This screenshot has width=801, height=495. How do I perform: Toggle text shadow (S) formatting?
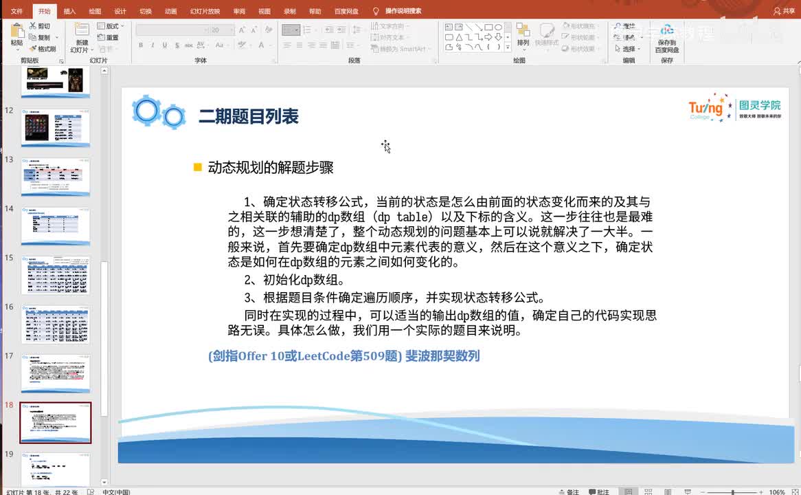(177, 45)
